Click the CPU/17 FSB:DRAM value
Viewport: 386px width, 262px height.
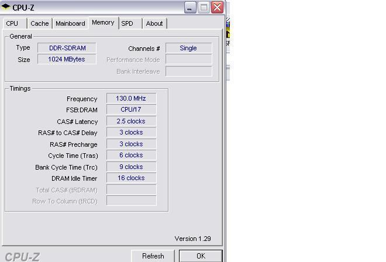(131, 109)
